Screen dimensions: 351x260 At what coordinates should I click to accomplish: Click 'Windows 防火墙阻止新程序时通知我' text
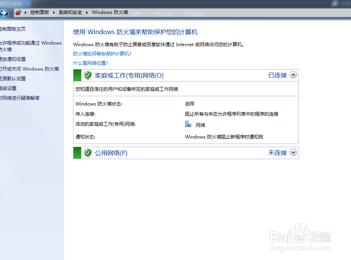coord(224,137)
